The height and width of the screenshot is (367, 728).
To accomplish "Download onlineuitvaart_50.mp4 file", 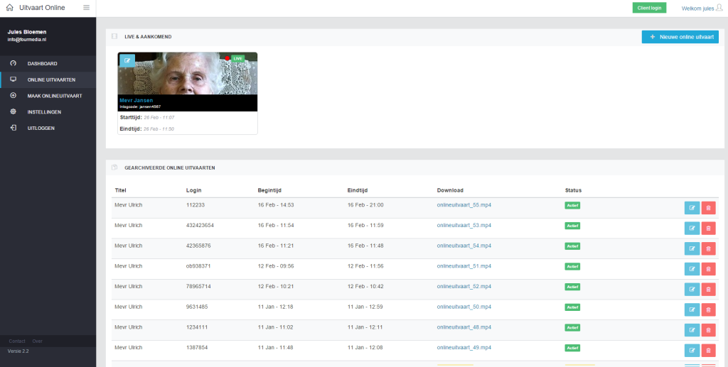I will [x=464, y=307].
